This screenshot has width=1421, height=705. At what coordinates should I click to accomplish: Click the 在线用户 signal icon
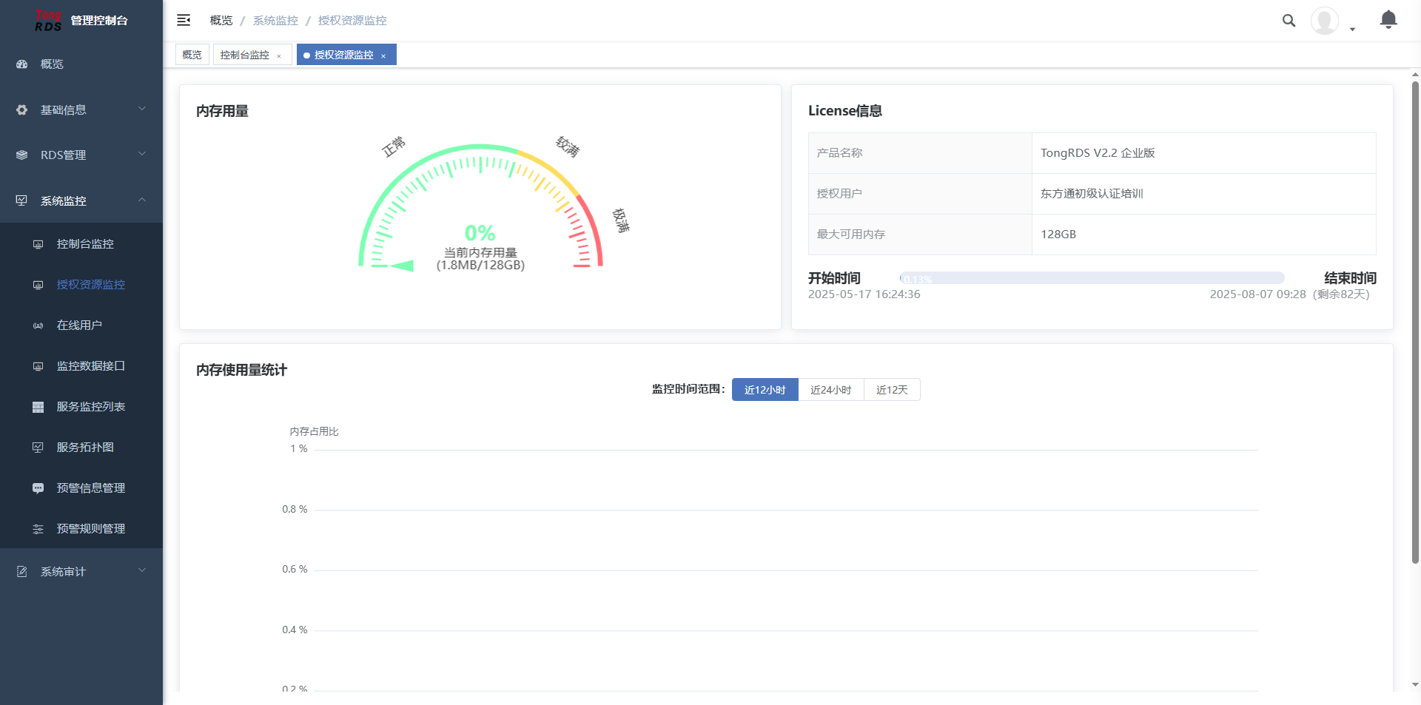[38, 325]
